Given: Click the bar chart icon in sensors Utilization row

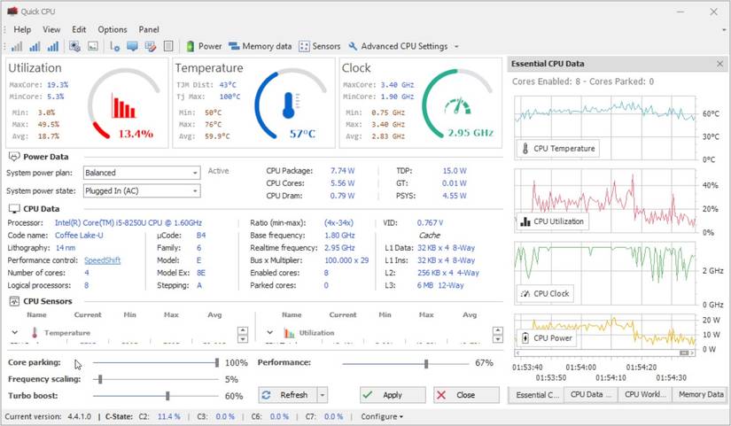Looking at the screenshot, I should (x=289, y=333).
